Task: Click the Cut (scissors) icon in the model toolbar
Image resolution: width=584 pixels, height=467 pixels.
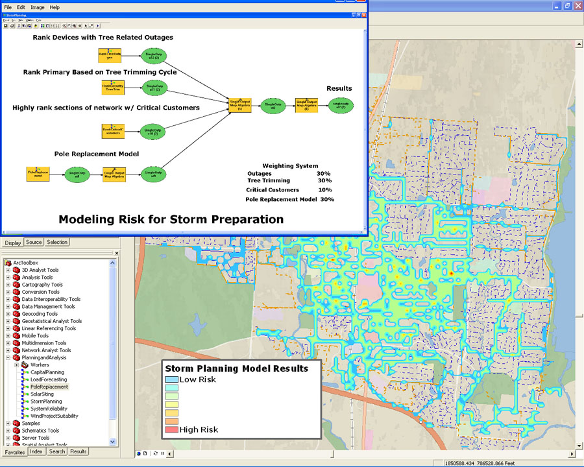Action: pos(19,26)
